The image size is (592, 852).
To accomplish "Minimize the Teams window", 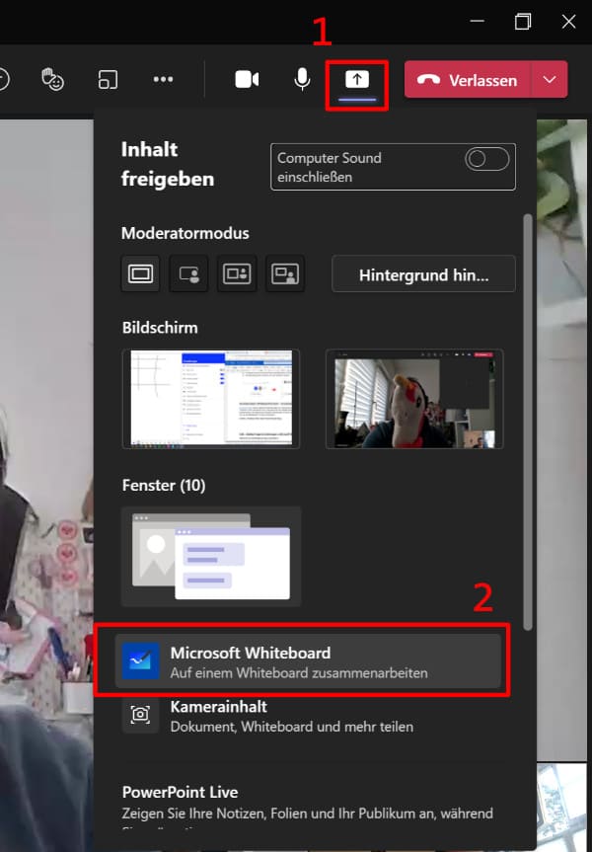I will pyautogui.click(x=477, y=21).
